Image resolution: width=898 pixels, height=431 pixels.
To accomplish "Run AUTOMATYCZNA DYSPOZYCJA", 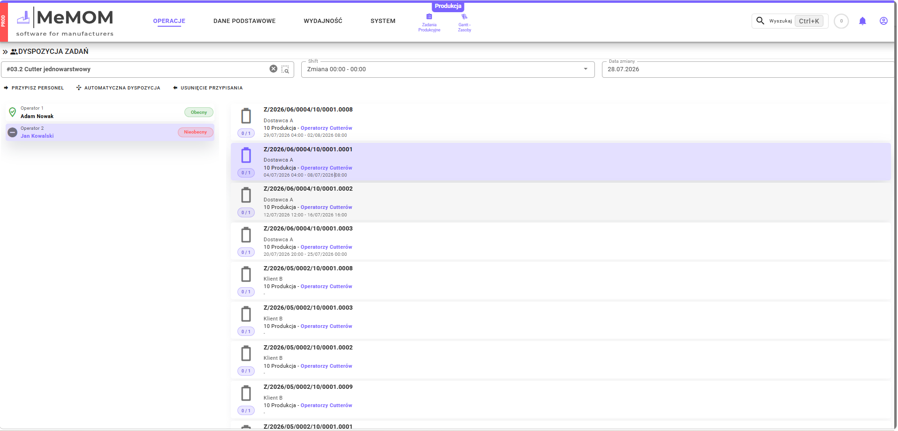I will [118, 88].
